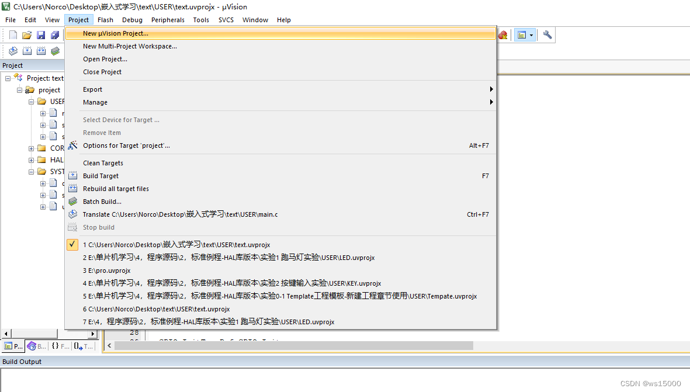690x392 pixels.
Task: Open recent project 7, LED.uvprojx under E:\4
Action: tap(281, 322)
